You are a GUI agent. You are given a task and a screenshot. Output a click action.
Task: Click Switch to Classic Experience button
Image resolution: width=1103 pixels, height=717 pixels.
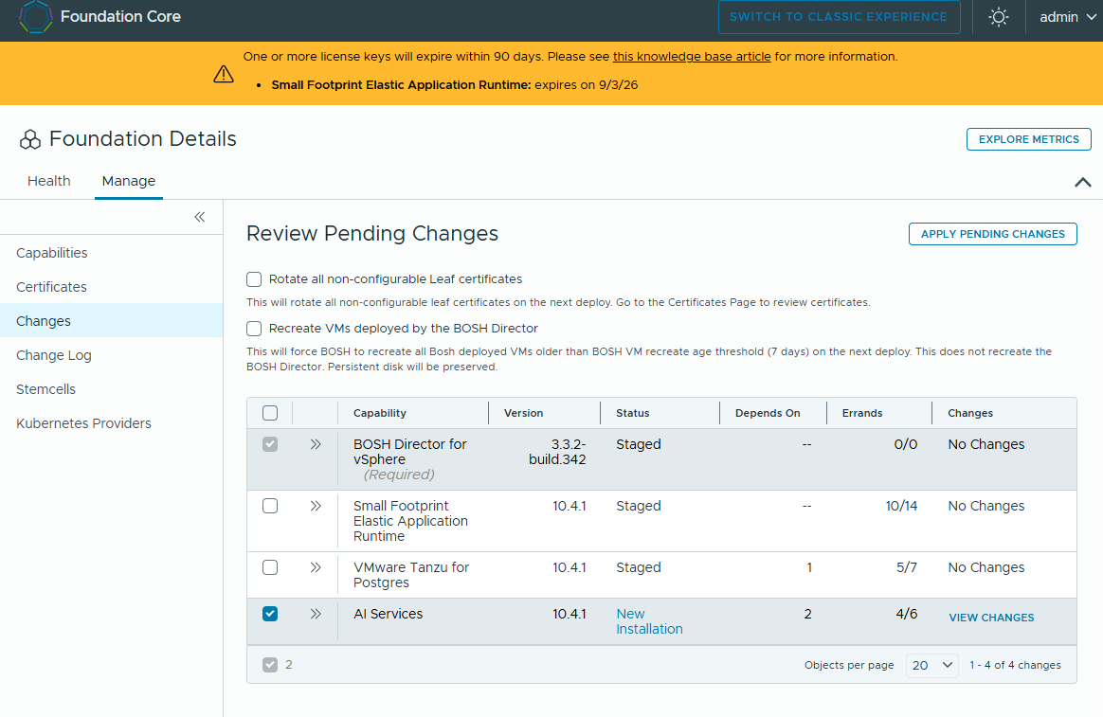(839, 17)
